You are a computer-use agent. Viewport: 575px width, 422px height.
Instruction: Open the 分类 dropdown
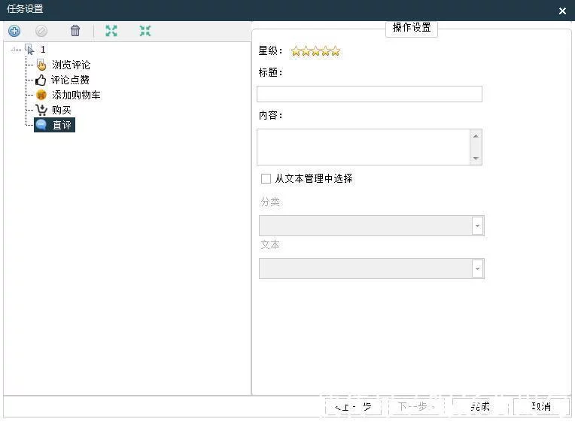372,226
